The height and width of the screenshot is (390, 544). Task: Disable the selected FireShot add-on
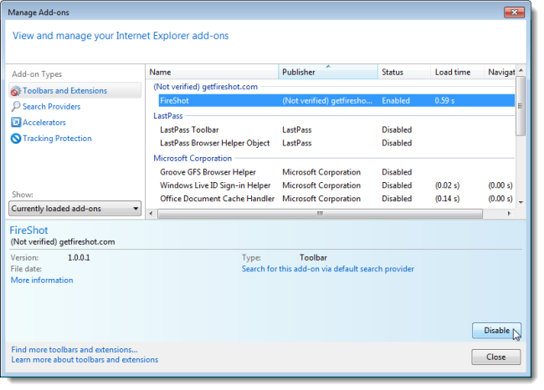pos(496,331)
